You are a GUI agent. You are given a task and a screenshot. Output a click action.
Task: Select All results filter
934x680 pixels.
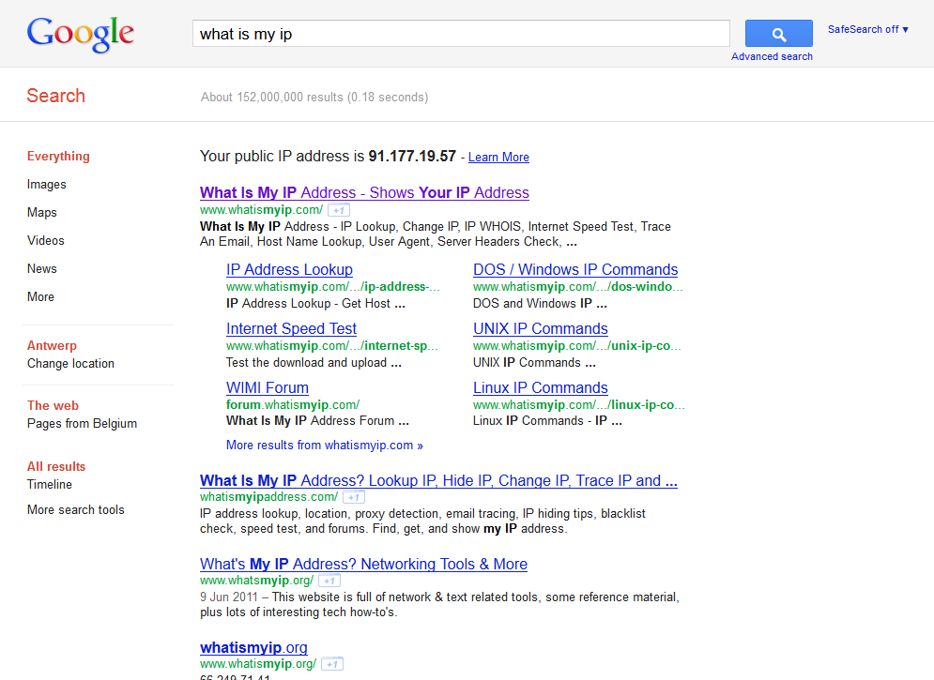click(56, 466)
